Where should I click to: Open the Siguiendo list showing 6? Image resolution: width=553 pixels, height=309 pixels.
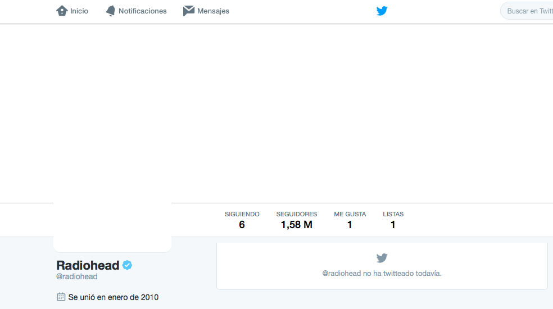(x=242, y=220)
